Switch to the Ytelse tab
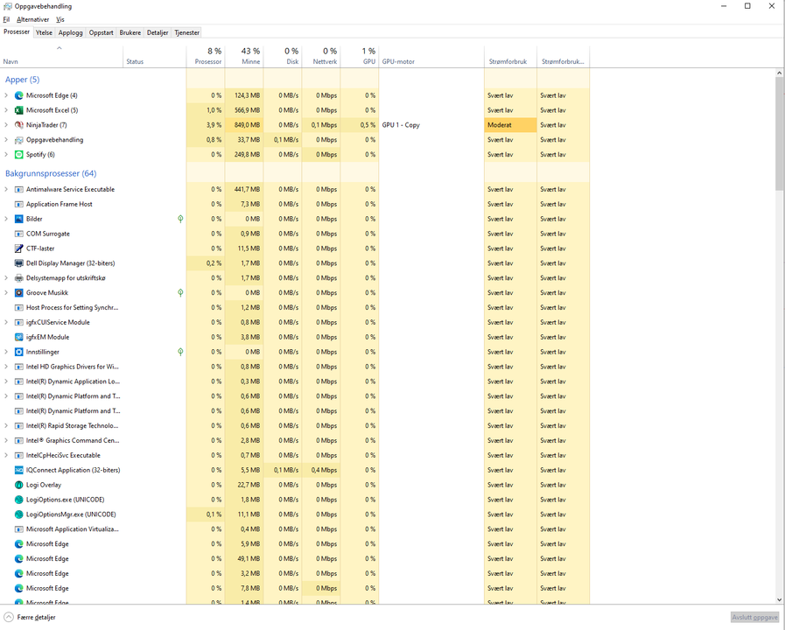 [x=44, y=32]
